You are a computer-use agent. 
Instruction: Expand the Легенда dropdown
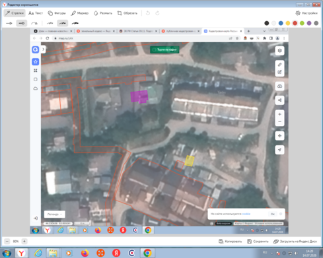coord(55,214)
